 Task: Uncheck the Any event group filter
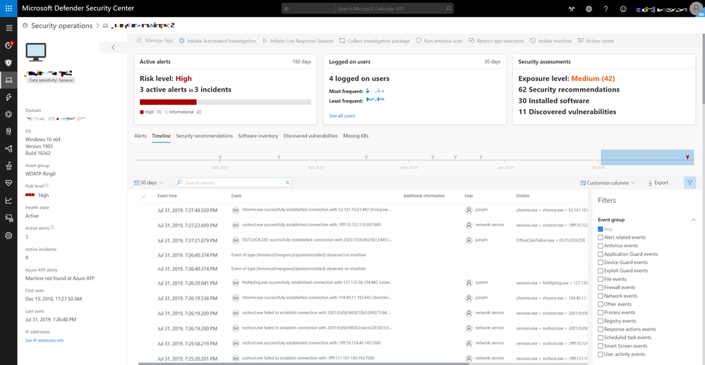click(x=601, y=229)
